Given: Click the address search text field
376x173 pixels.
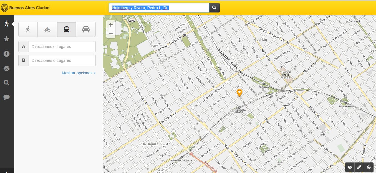Looking at the screenshot, I should click(x=159, y=8).
